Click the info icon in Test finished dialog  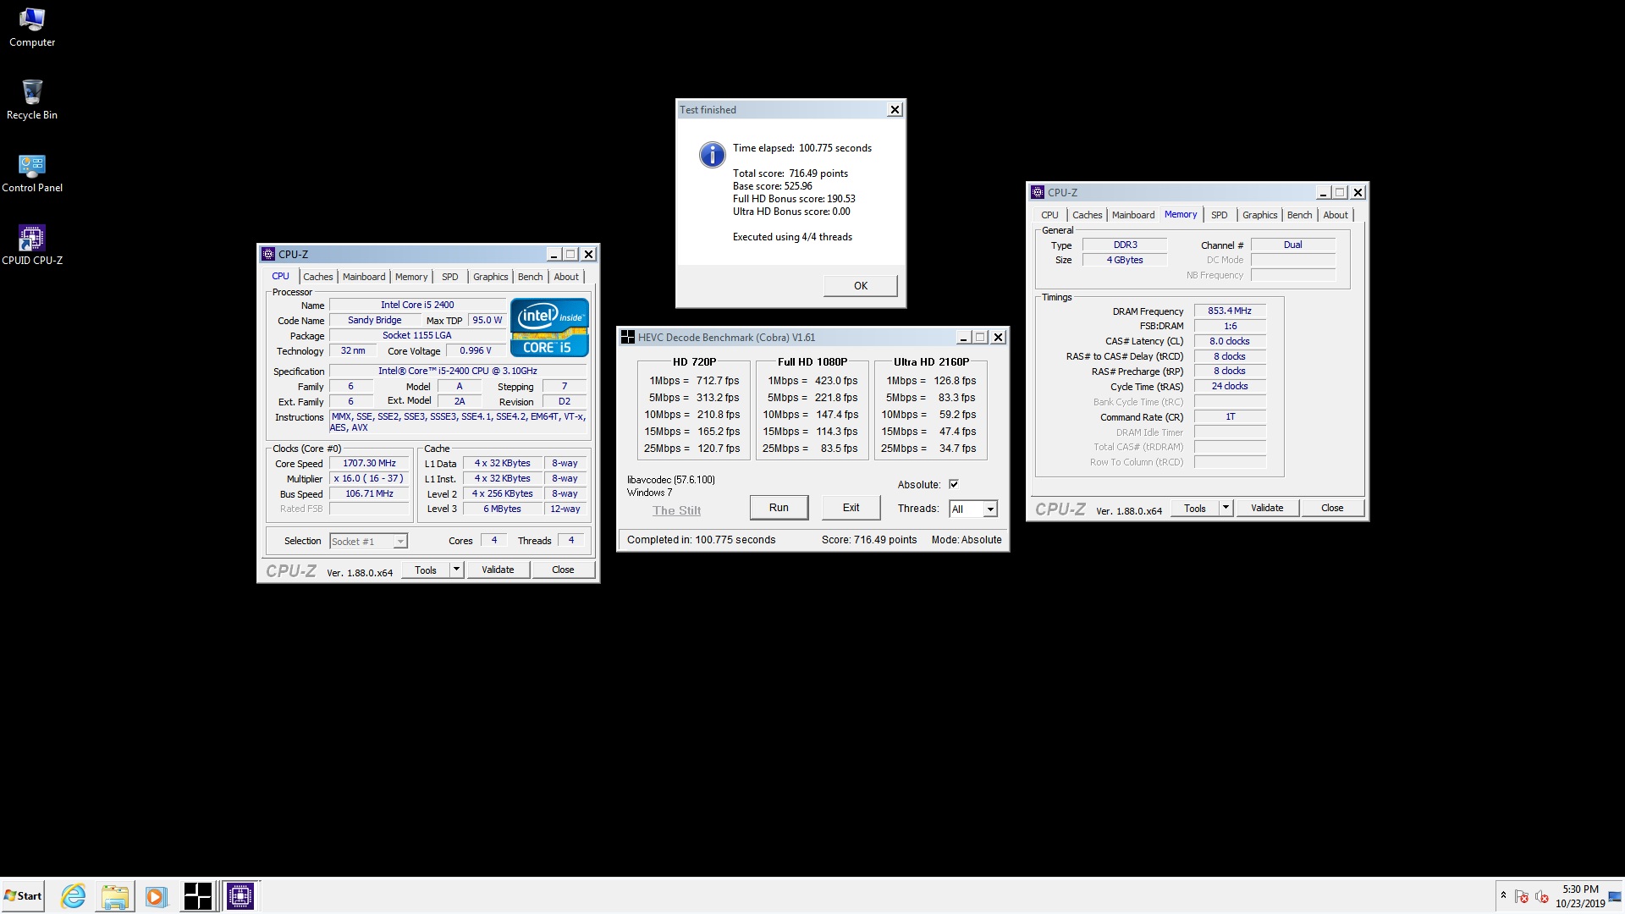(x=712, y=154)
